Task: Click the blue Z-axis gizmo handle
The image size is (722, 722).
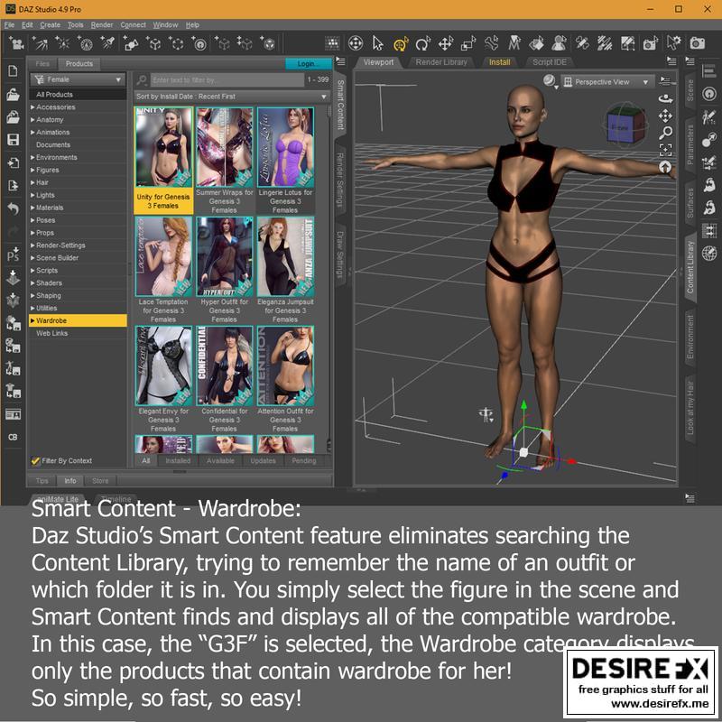Action: pyautogui.click(x=504, y=475)
